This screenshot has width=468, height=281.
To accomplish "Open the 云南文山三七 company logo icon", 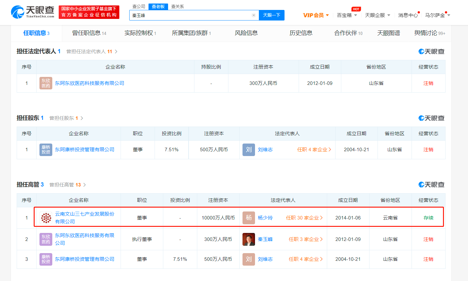I will click(x=46, y=218).
